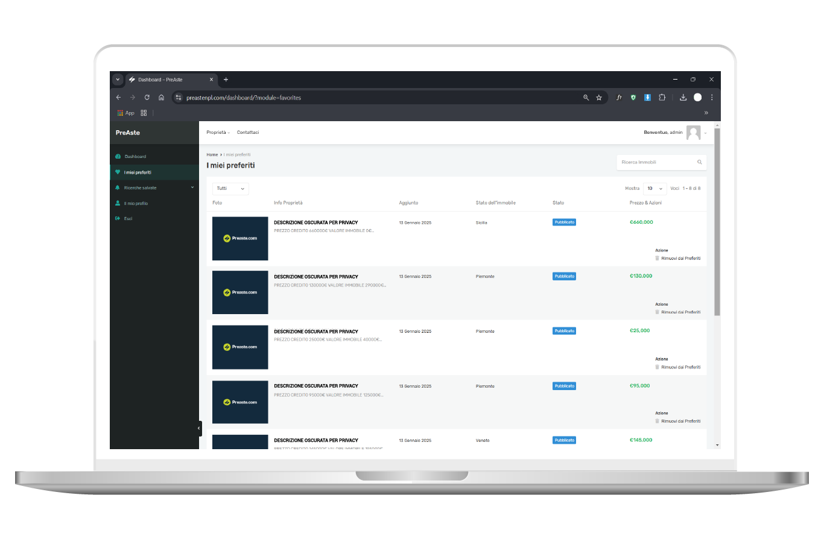The height and width of the screenshot is (539, 824).
Task: Click the Home breadcrumb link
Action: click(212, 155)
